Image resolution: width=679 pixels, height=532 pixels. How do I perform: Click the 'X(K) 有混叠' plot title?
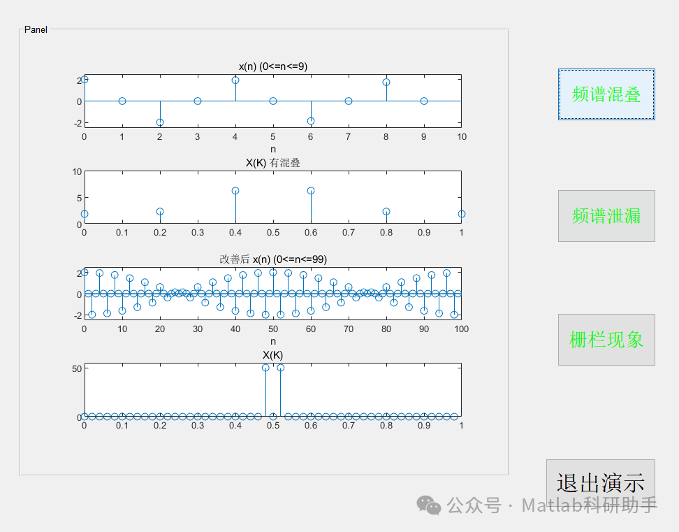point(273,163)
